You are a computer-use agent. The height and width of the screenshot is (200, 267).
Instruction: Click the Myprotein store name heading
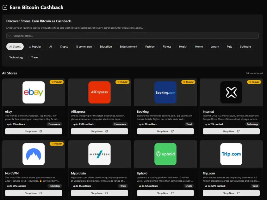pos(78,174)
